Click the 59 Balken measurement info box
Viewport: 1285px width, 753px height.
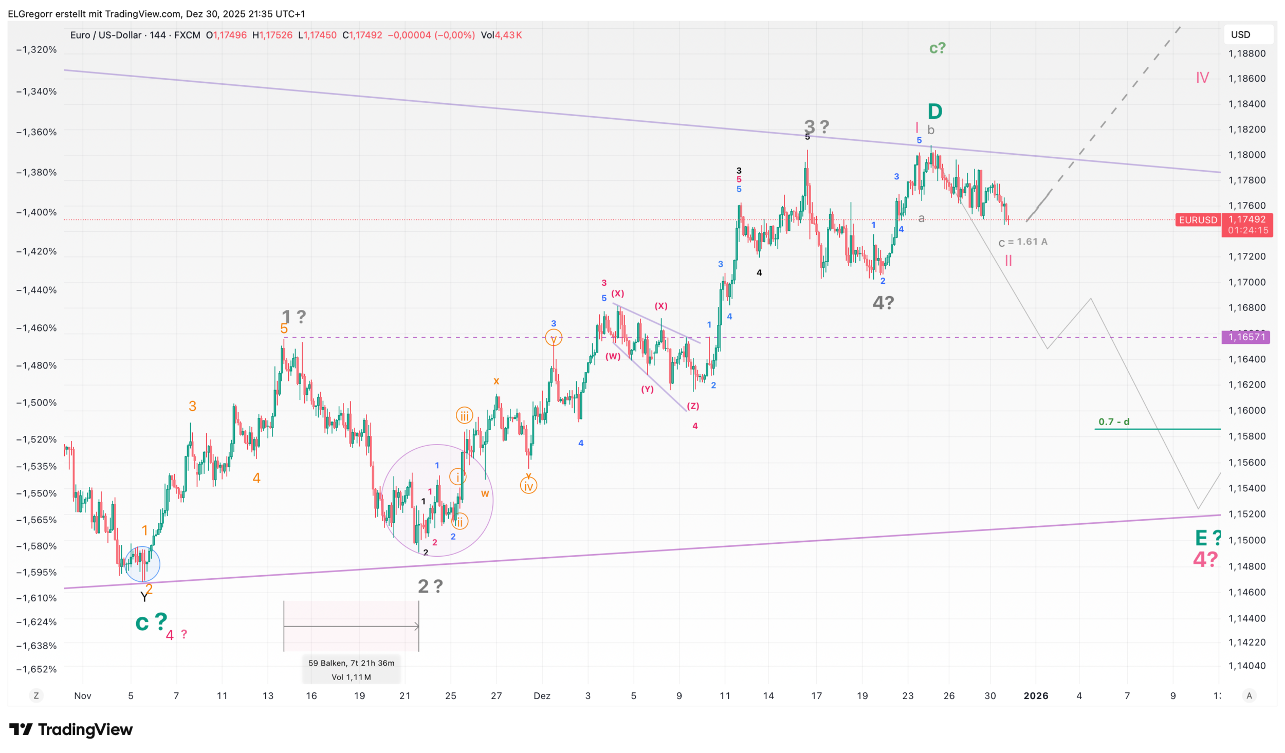tap(351, 670)
